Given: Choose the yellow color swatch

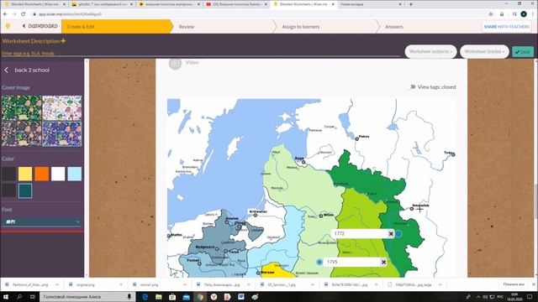Looking at the screenshot, I should [x=25, y=174].
